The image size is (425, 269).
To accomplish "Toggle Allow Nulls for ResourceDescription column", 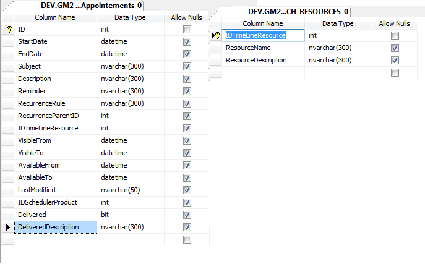I will click(395, 60).
